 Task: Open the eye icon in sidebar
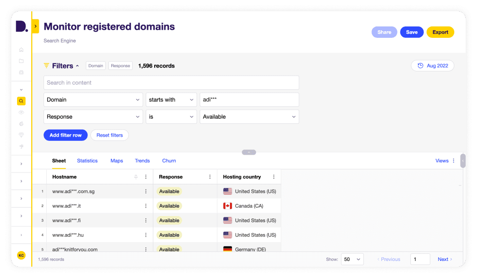point(21,113)
